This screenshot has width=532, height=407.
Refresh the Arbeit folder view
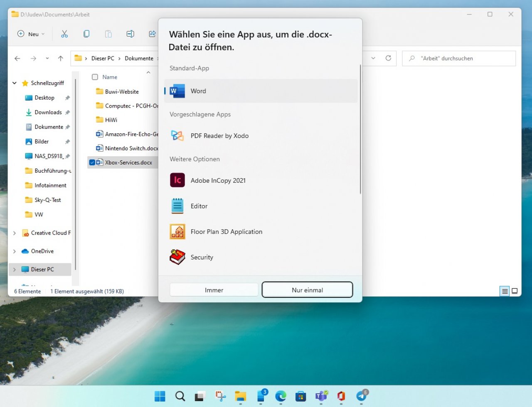click(x=388, y=58)
